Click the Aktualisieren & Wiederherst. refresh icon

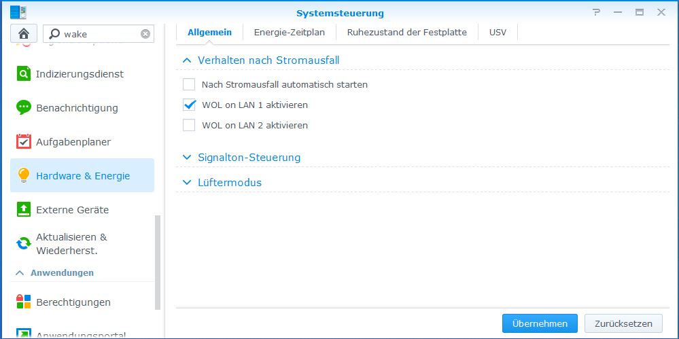[x=24, y=243]
